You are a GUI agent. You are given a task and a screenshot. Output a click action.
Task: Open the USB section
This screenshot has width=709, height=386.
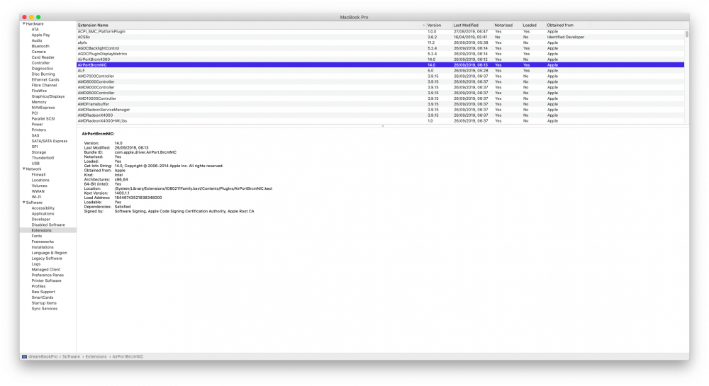coord(35,164)
